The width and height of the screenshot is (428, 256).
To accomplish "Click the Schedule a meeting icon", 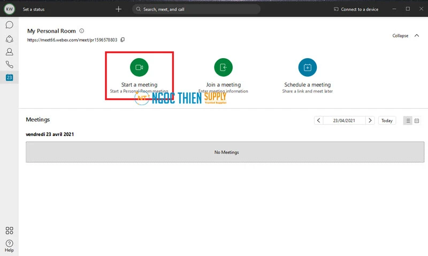I will point(307,67).
